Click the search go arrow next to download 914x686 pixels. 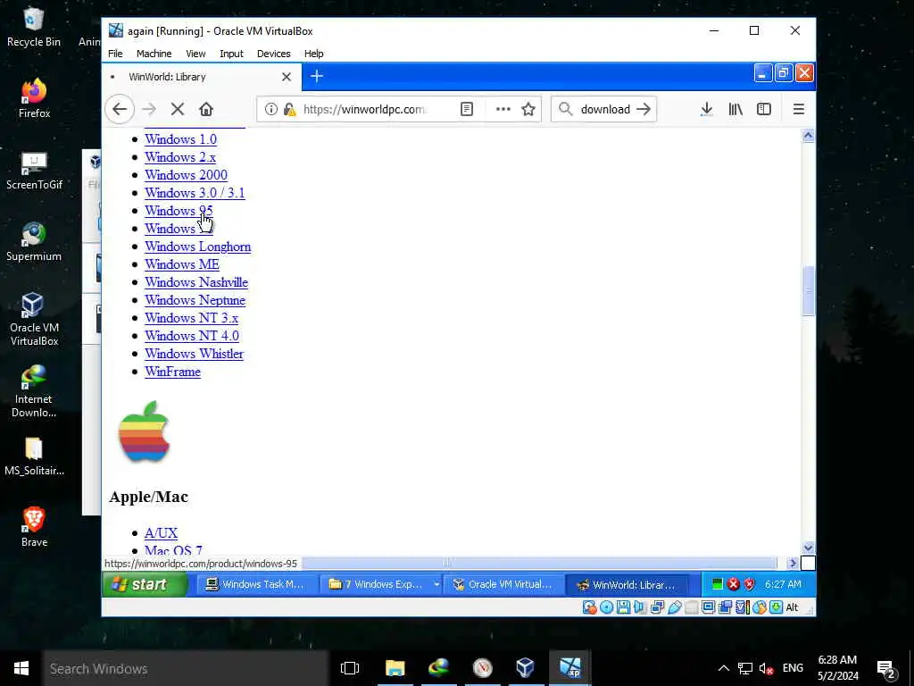[644, 109]
